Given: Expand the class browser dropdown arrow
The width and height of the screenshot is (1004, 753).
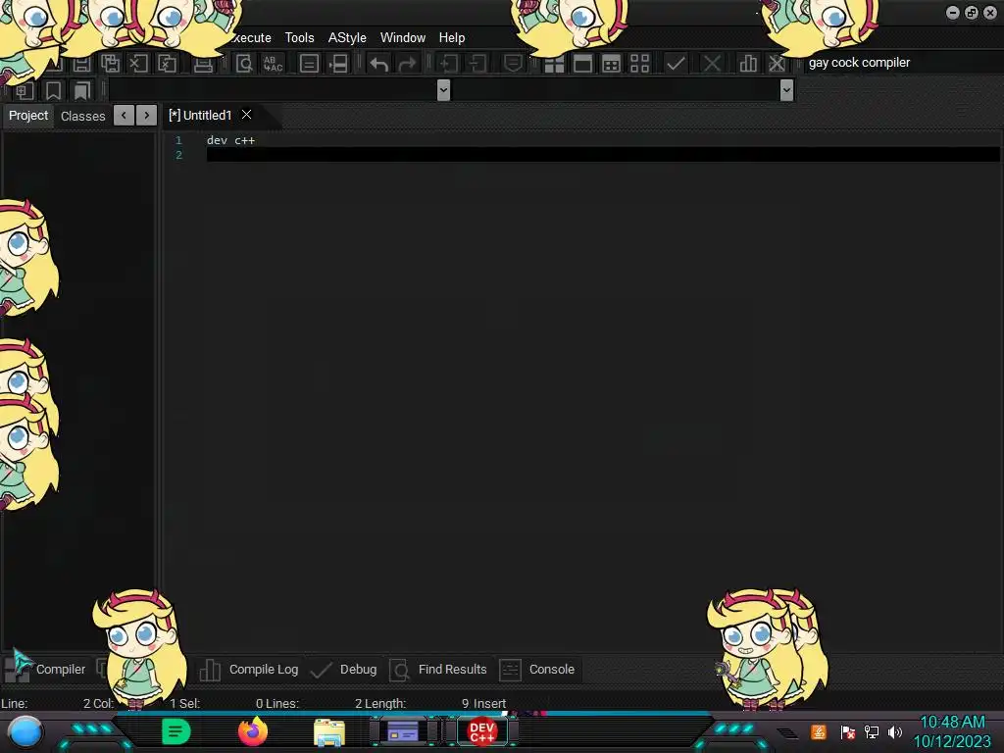Looking at the screenshot, I should [444, 90].
